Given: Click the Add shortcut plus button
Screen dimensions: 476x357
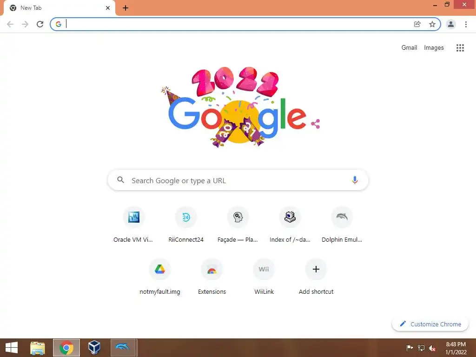Looking at the screenshot, I should pos(316,269).
